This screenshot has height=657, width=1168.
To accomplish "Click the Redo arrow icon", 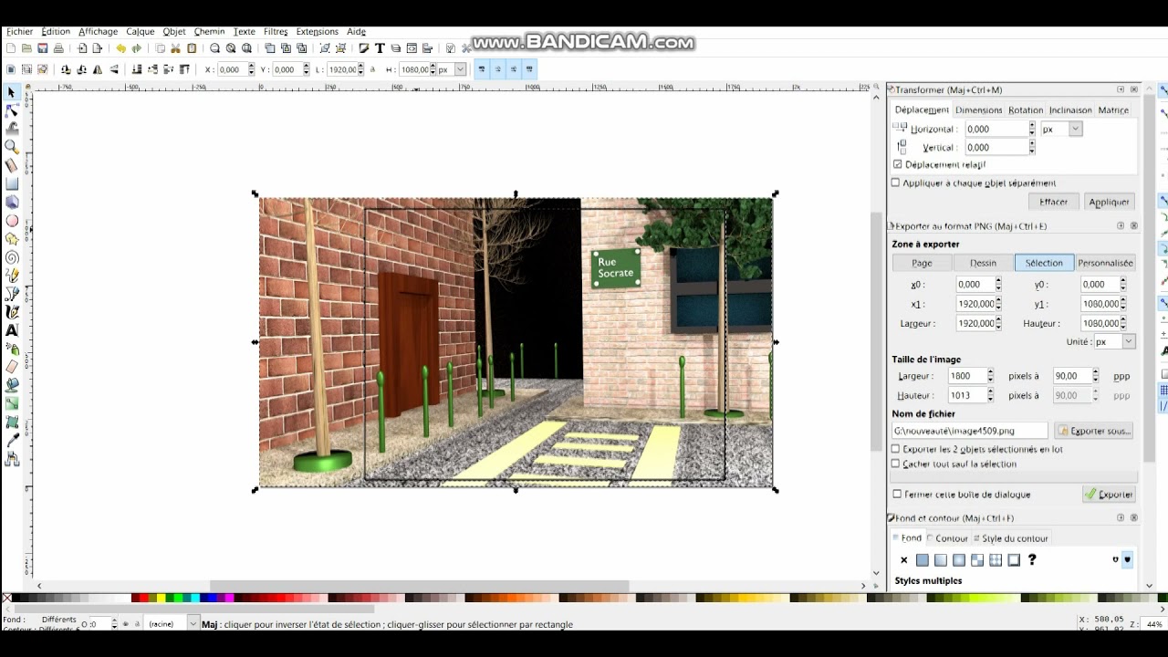I will 137,48.
